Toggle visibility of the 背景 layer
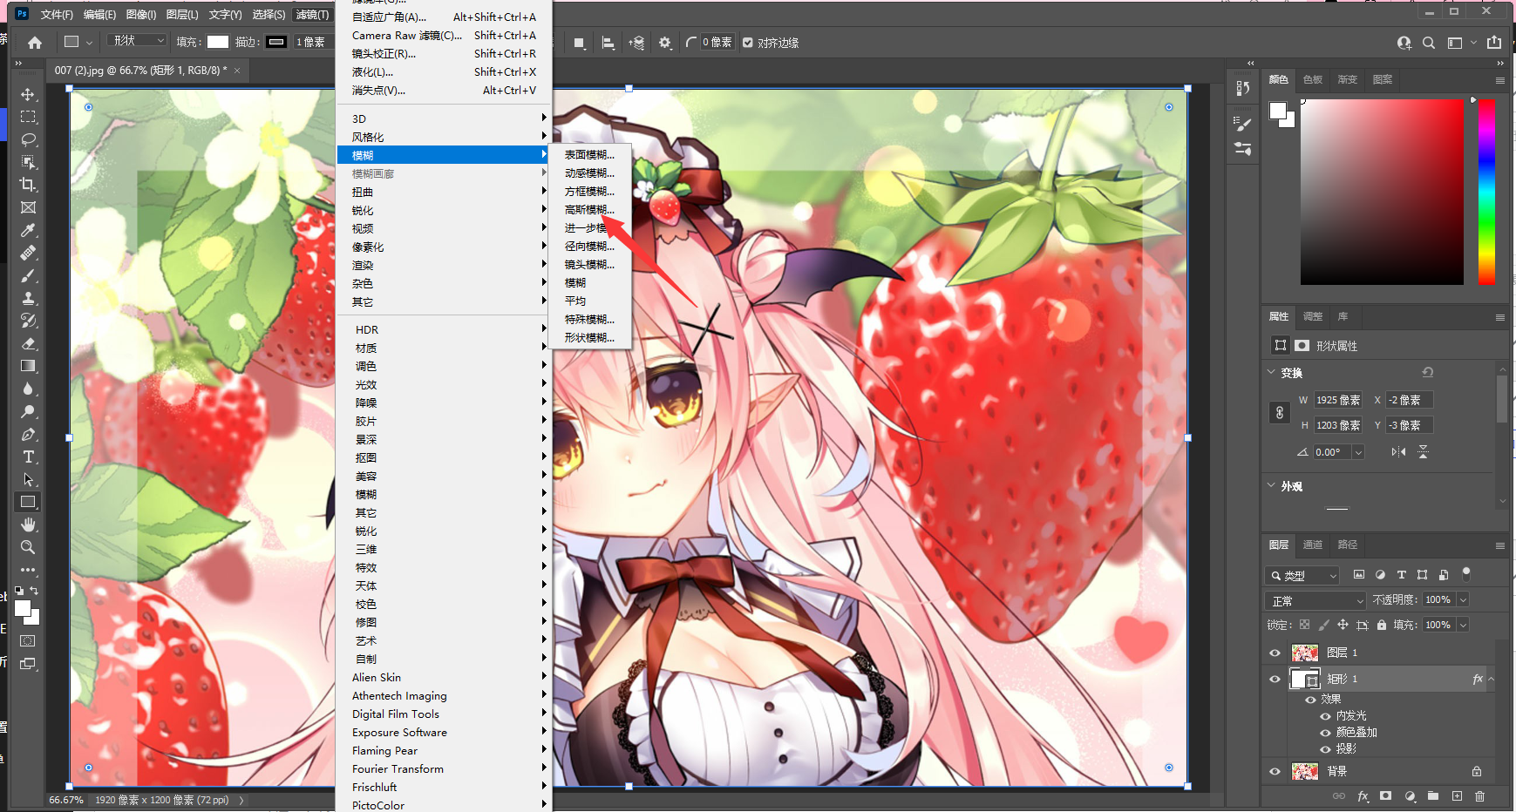Screen dimensions: 1516x812 coord(1275,771)
